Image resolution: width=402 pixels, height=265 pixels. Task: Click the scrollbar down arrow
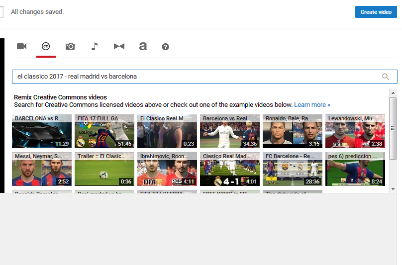[x=393, y=189]
